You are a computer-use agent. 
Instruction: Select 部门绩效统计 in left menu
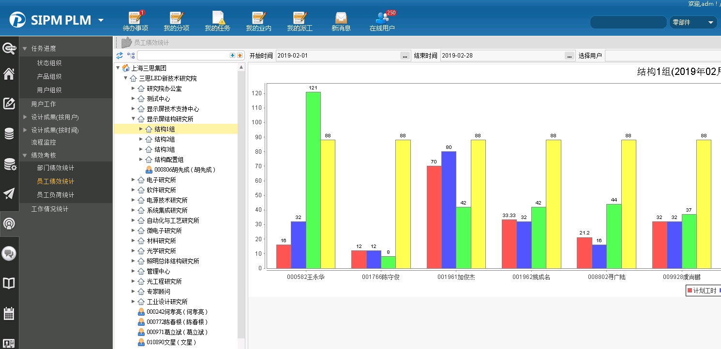(56, 168)
